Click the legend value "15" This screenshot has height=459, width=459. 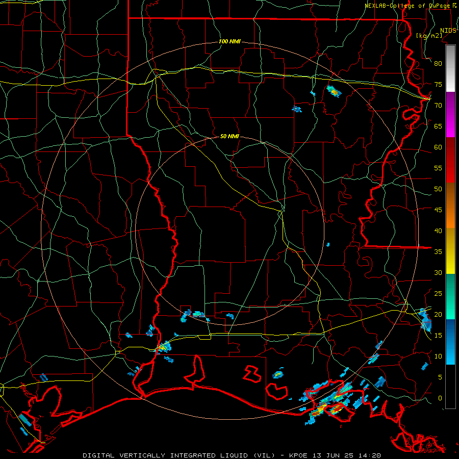click(x=438, y=336)
